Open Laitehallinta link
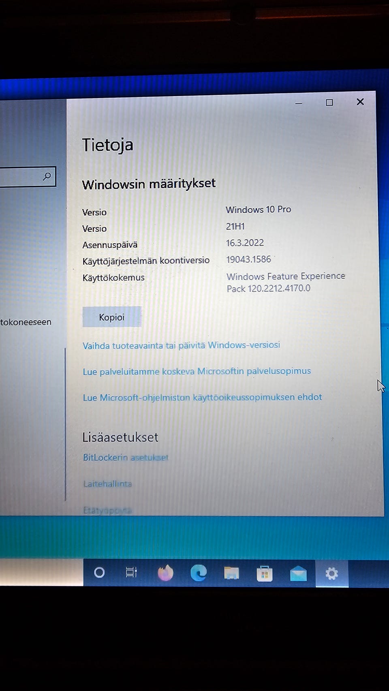Image resolution: width=389 pixels, height=691 pixels. (107, 484)
